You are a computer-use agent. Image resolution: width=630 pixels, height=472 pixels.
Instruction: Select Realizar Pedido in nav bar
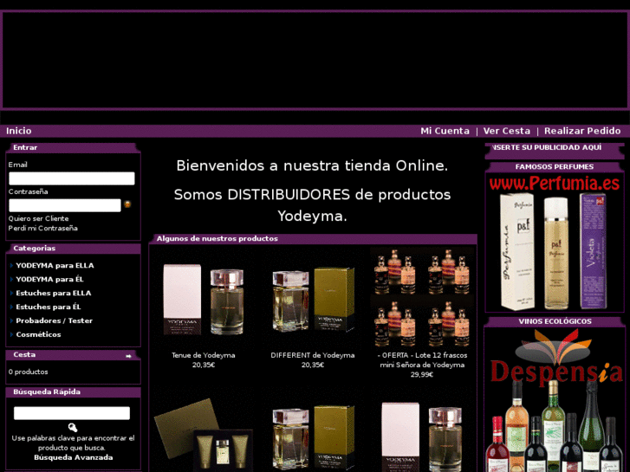click(x=582, y=131)
